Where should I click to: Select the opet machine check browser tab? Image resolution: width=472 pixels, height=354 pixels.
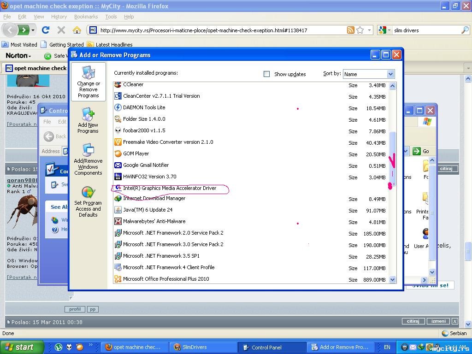pyautogui.click(x=36, y=68)
